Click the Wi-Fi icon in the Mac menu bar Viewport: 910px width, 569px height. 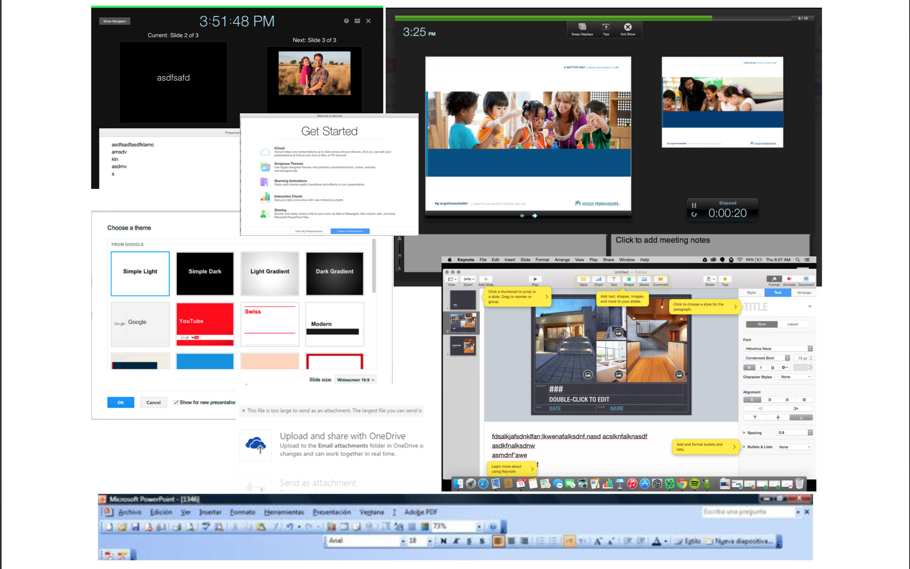(x=740, y=260)
